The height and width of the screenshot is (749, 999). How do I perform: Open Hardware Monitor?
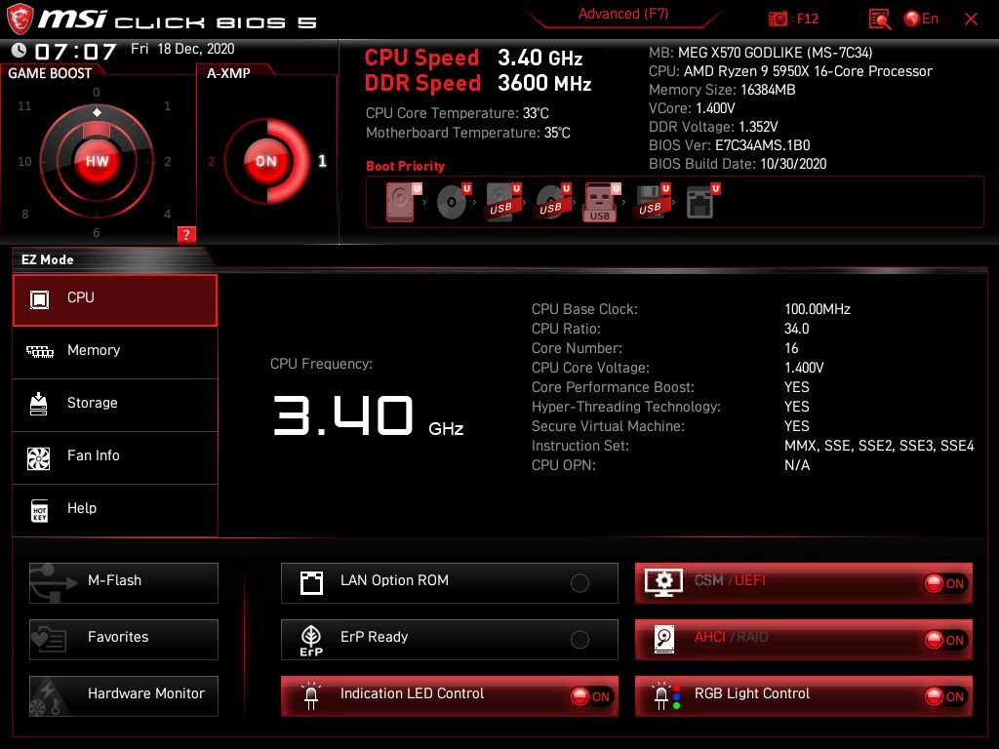point(124,696)
